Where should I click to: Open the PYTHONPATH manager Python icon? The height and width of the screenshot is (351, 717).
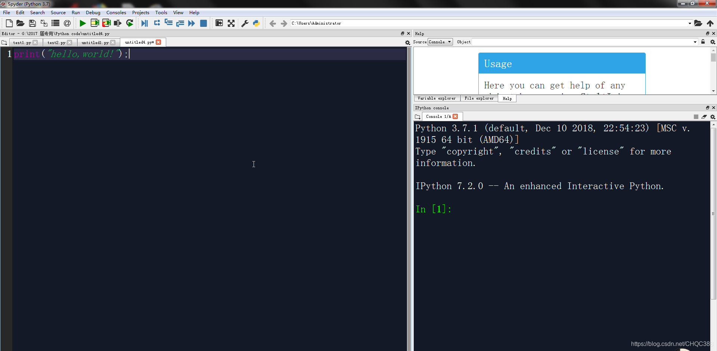(x=256, y=23)
